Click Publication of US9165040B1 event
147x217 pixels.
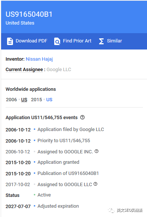tap(68, 173)
